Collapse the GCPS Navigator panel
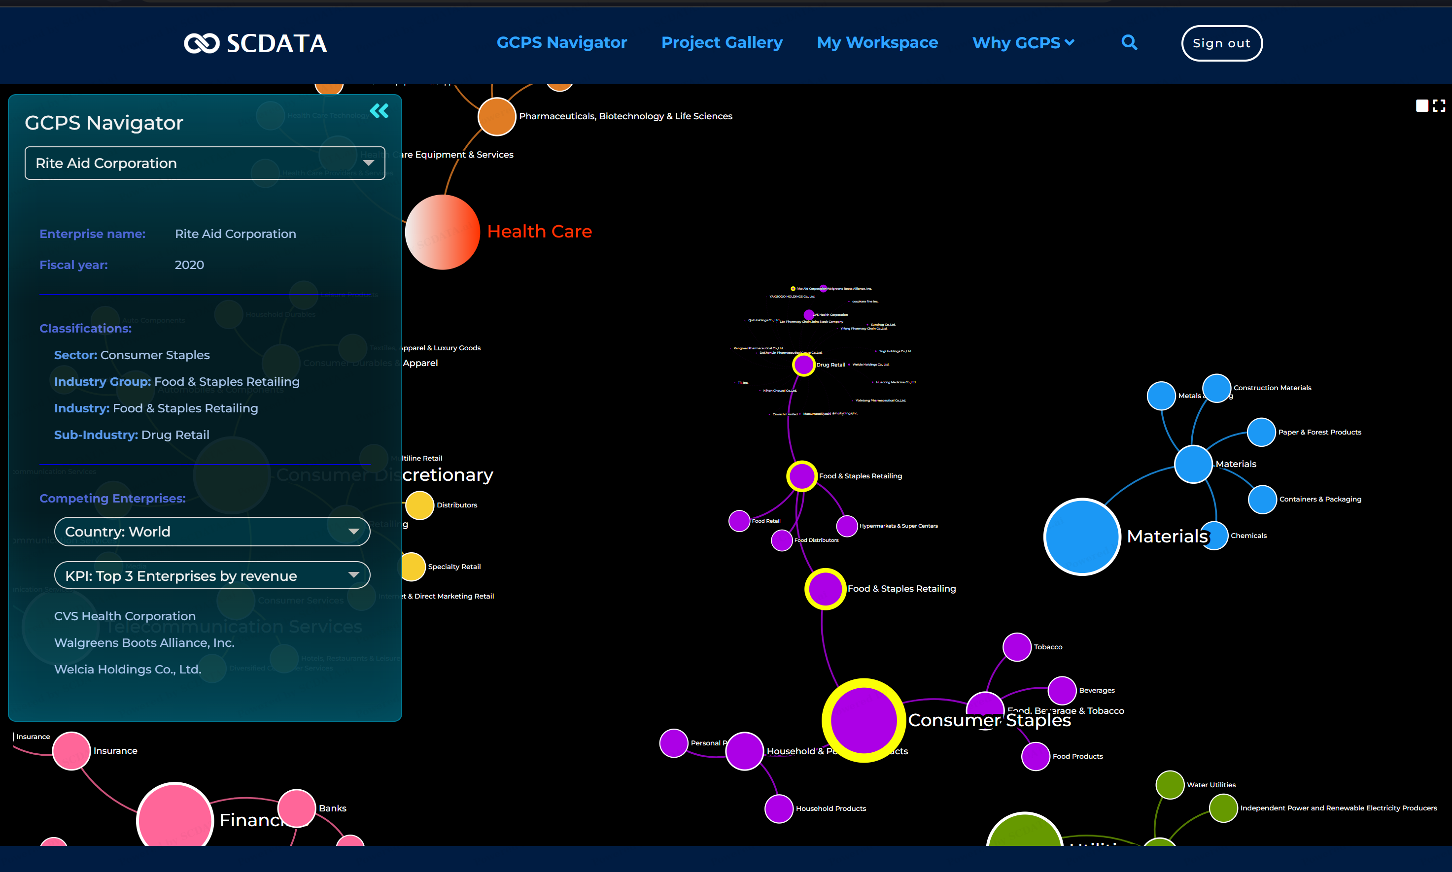Image resolution: width=1452 pixels, height=872 pixels. point(379,110)
